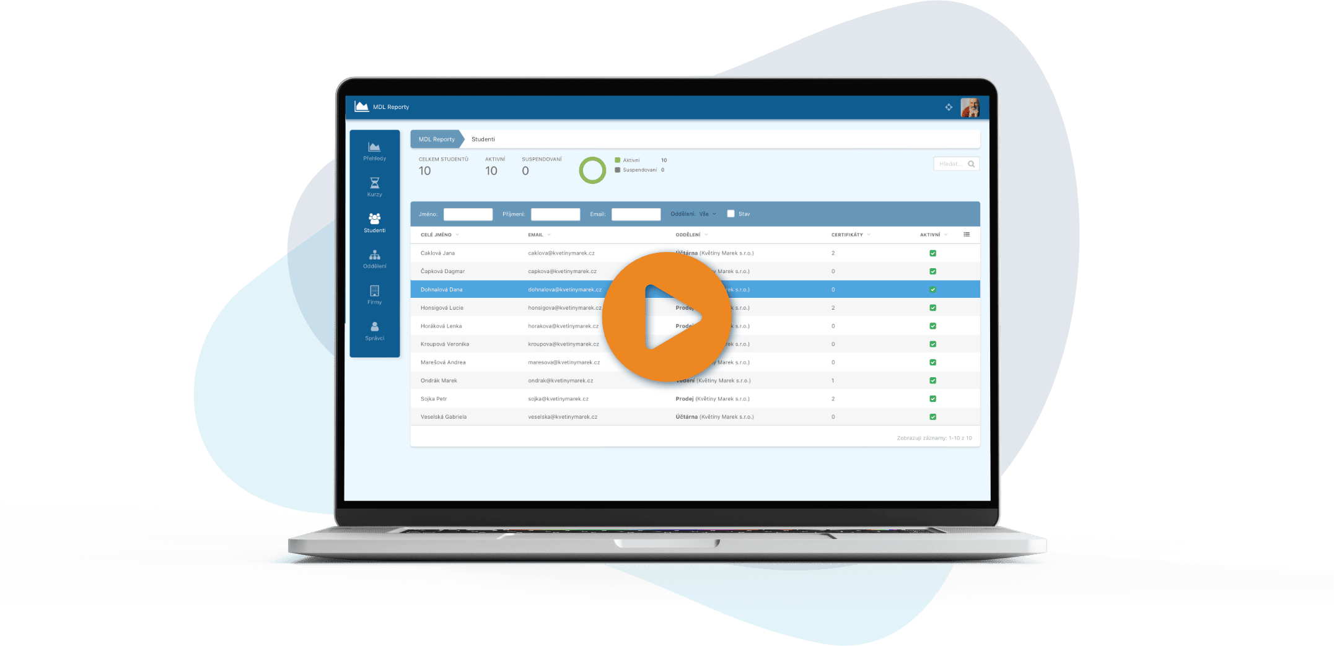Select the Čapková Dagmar name cell
1334x646 pixels.
pyautogui.click(x=442, y=271)
